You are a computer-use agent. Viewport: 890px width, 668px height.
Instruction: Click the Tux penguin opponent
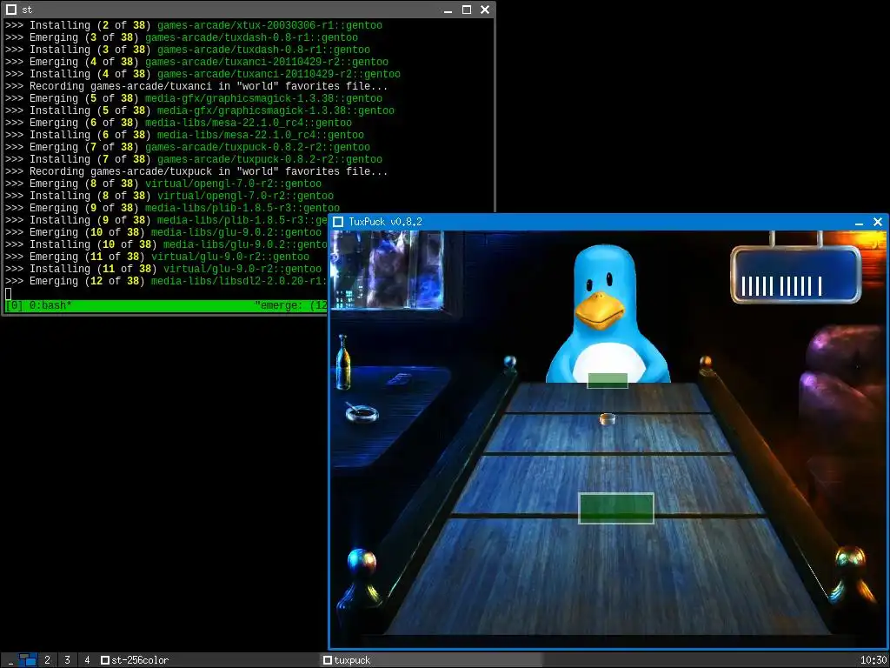pos(607,315)
